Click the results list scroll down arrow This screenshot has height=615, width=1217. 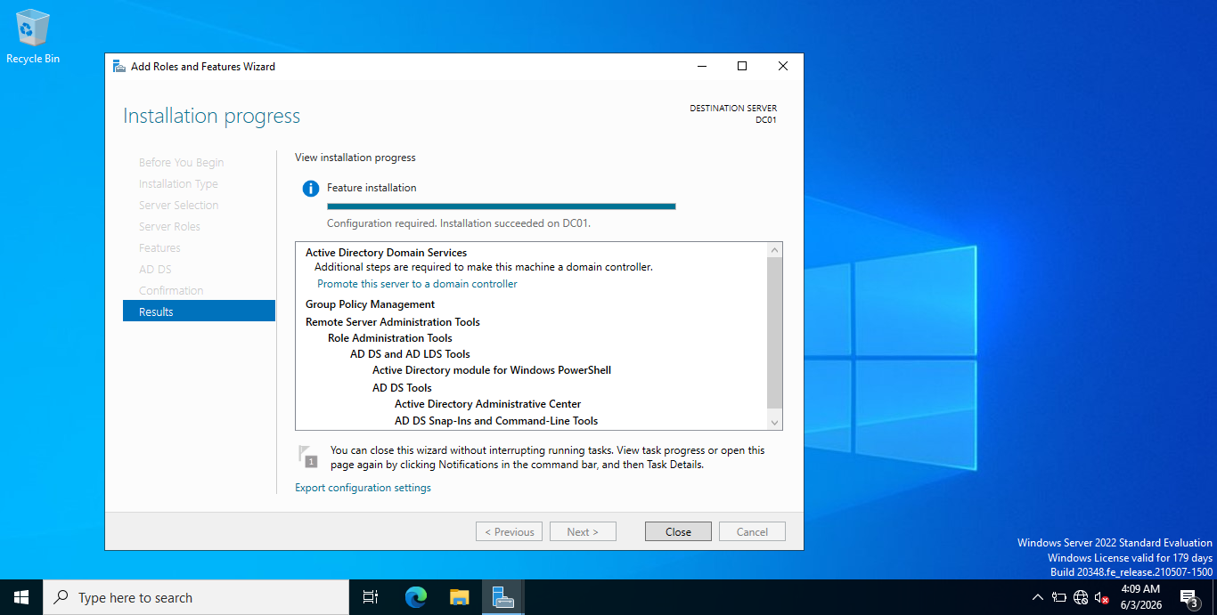tap(774, 422)
